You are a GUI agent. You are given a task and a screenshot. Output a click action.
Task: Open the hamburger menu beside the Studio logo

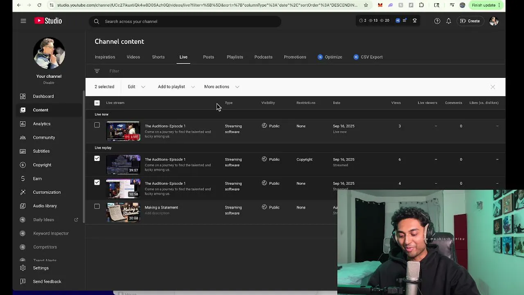(x=23, y=21)
